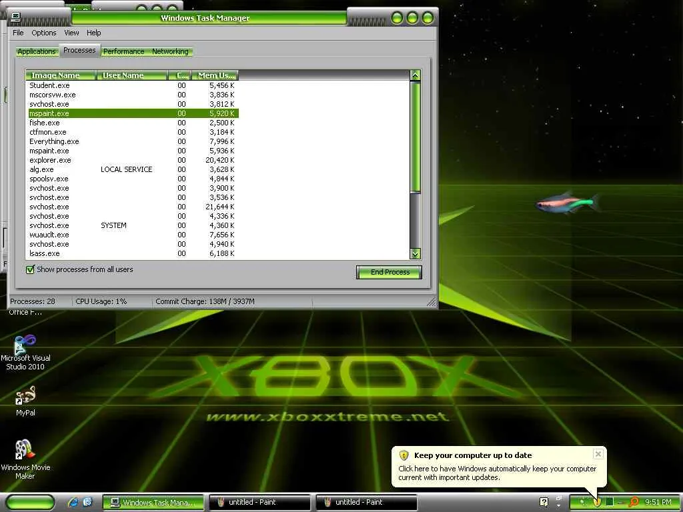Click the 20,420 K memory value

click(220, 160)
